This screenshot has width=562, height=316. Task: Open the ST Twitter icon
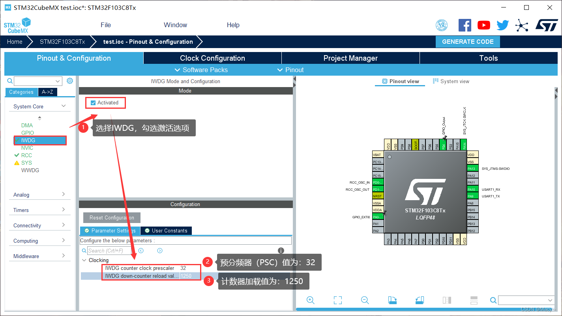click(502, 25)
